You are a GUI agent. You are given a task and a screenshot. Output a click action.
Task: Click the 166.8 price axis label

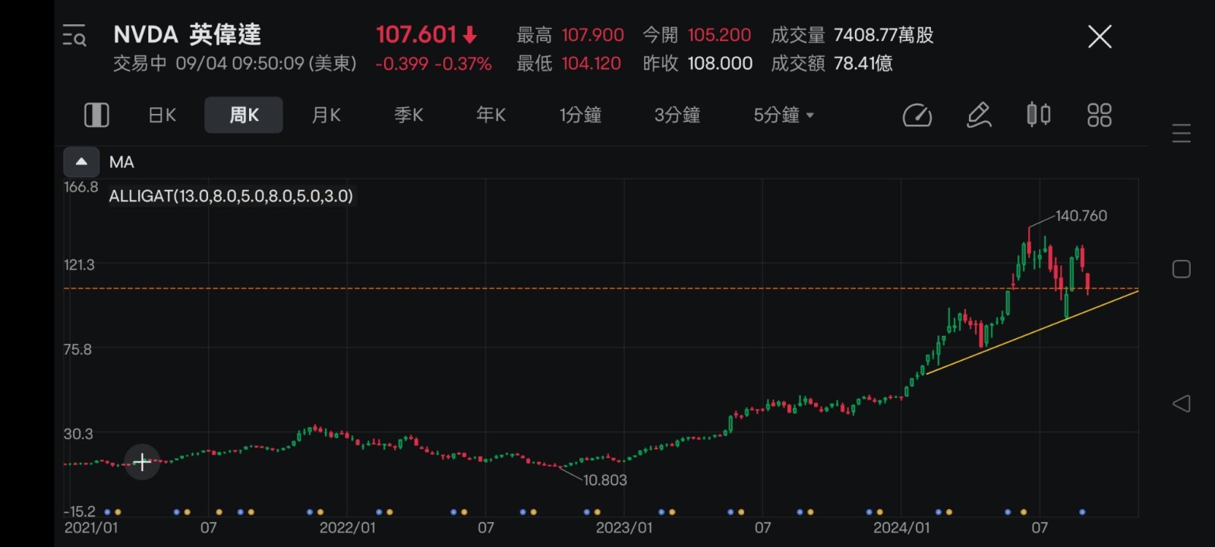[x=80, y=187]
